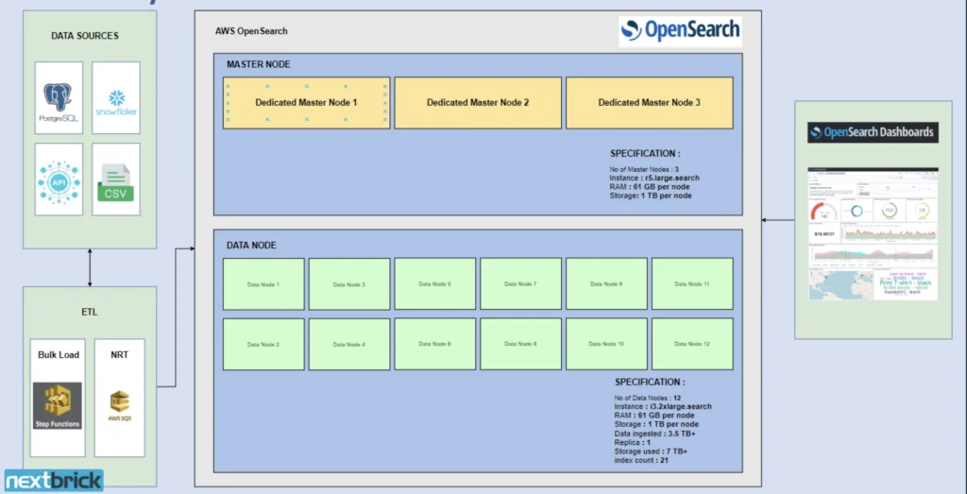Click the Bulk Load label
967x494 pixels.
pos(59,355)
